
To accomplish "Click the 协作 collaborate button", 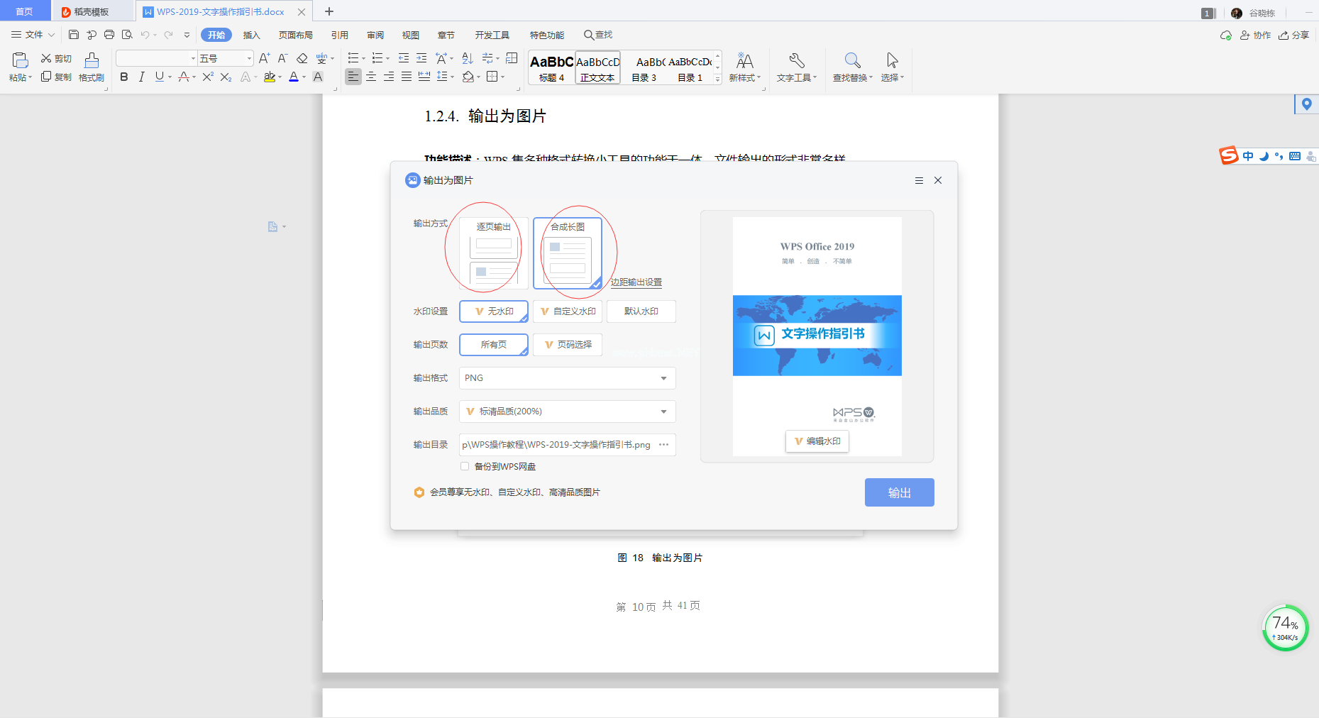I will coord(1256,35).
